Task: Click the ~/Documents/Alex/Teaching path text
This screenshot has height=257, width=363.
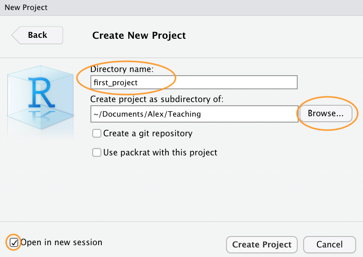Action: click(x=147, y=114)
